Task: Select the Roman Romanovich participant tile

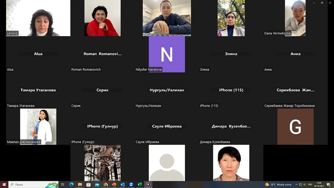Action: (x=103, y=54)
